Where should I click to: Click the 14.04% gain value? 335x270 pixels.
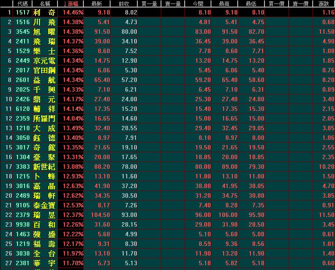73,118
